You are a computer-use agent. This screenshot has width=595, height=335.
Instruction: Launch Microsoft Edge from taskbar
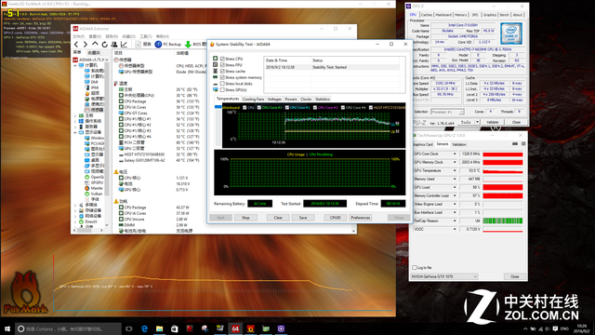click(x=144, y=328)
